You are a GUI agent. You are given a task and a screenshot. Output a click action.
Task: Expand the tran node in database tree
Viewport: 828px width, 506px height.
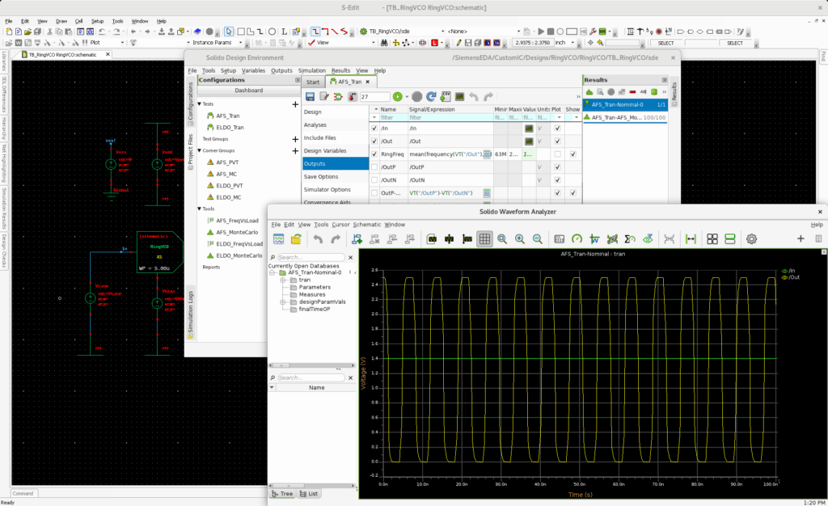tap(283, 280)
